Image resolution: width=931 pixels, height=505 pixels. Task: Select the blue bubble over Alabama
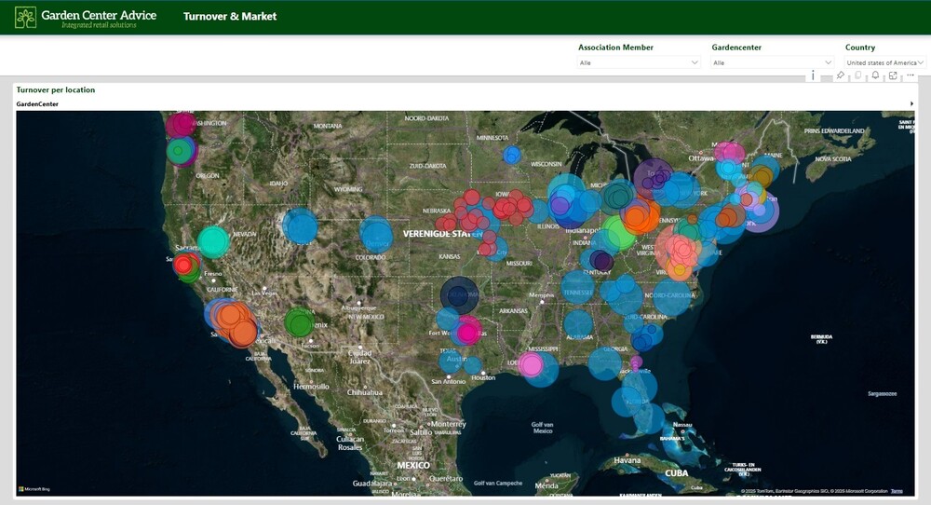point(578,324)
